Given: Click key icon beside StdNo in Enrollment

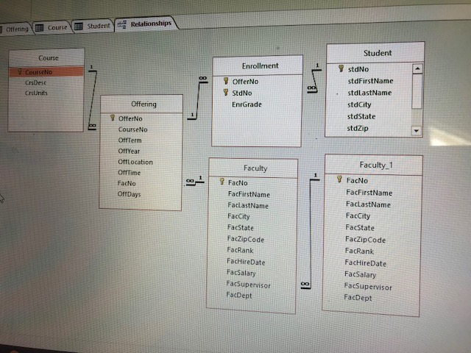Looking at the screenshot, I should point(226,92).
